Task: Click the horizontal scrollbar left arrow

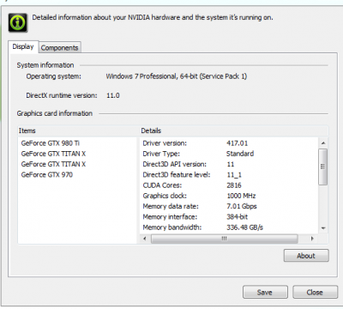Action: 145,239
